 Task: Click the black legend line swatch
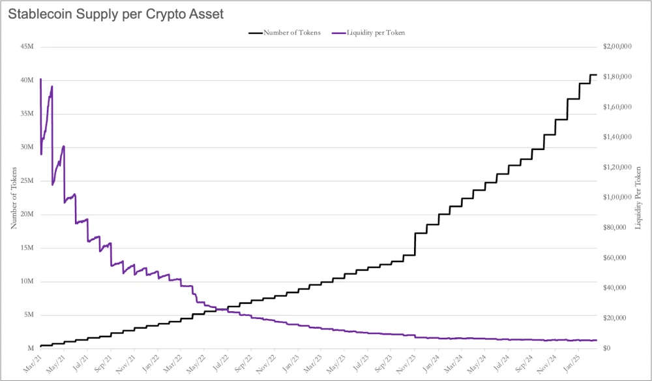click(x=256, y=33)
